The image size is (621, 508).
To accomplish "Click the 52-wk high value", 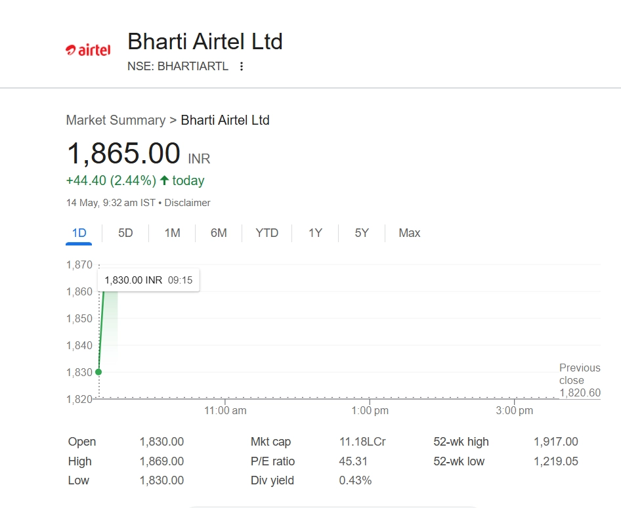I will point(555,442).
